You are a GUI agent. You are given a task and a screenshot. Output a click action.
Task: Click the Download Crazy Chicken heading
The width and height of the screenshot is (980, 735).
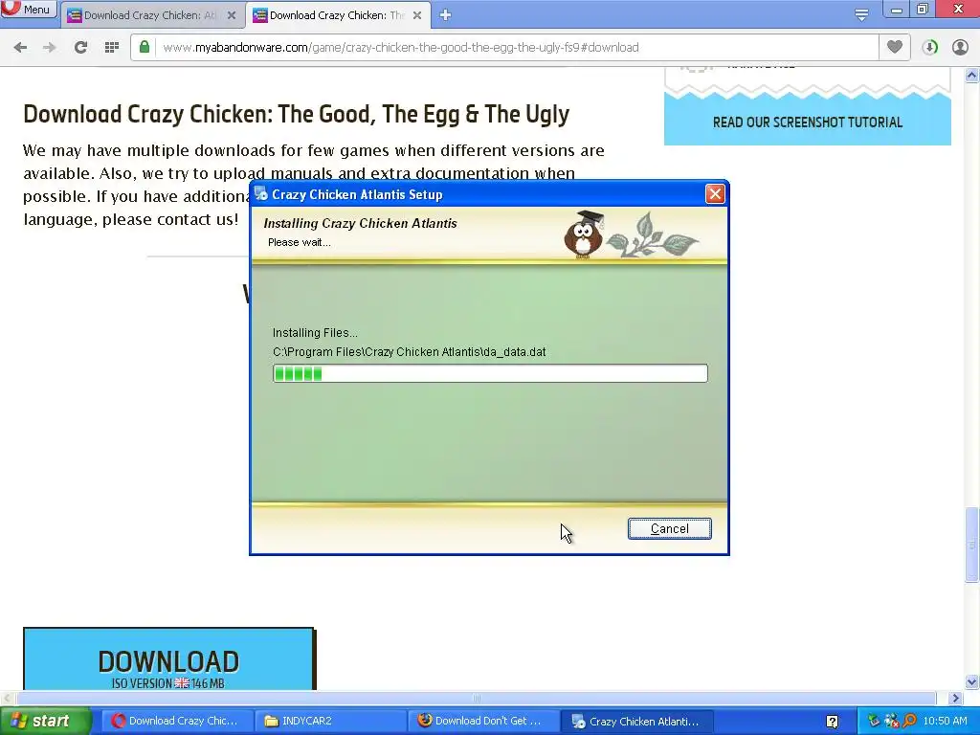pos(297,115)
